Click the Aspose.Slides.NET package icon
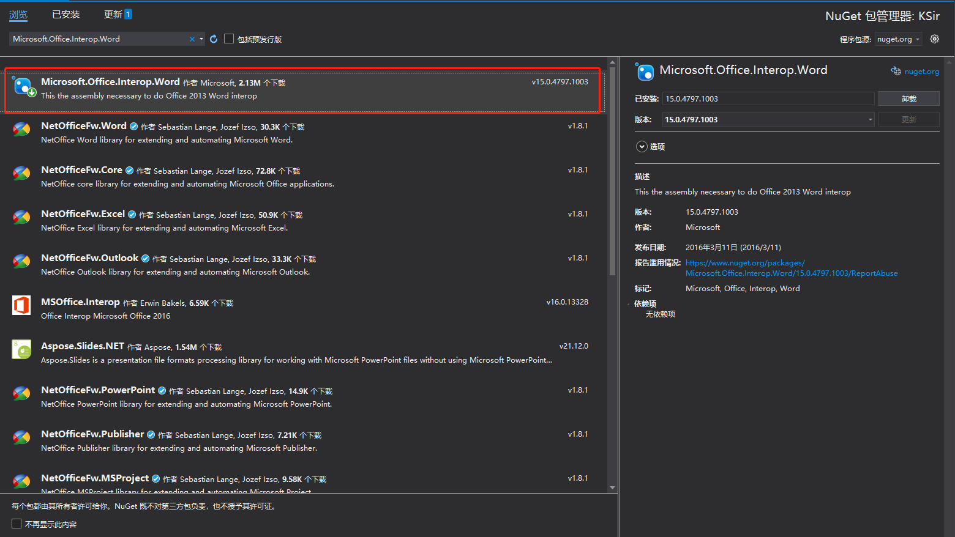The image size is (955, 537). pos(21,349)
